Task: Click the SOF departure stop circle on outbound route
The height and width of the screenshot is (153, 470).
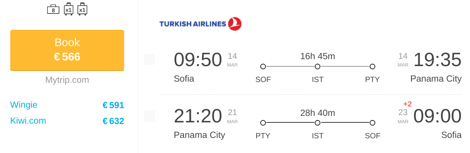Action: (x=263, y=67)
